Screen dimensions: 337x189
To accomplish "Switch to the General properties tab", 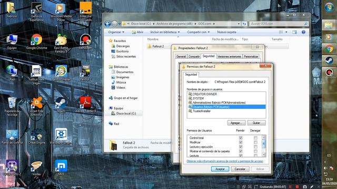I will coord(181,56).
